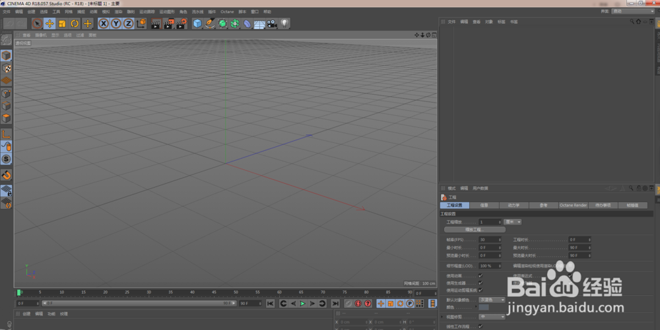660x330 pixels.
Task: Click the make editable icon in left toolbar
Action: point(7,40)
